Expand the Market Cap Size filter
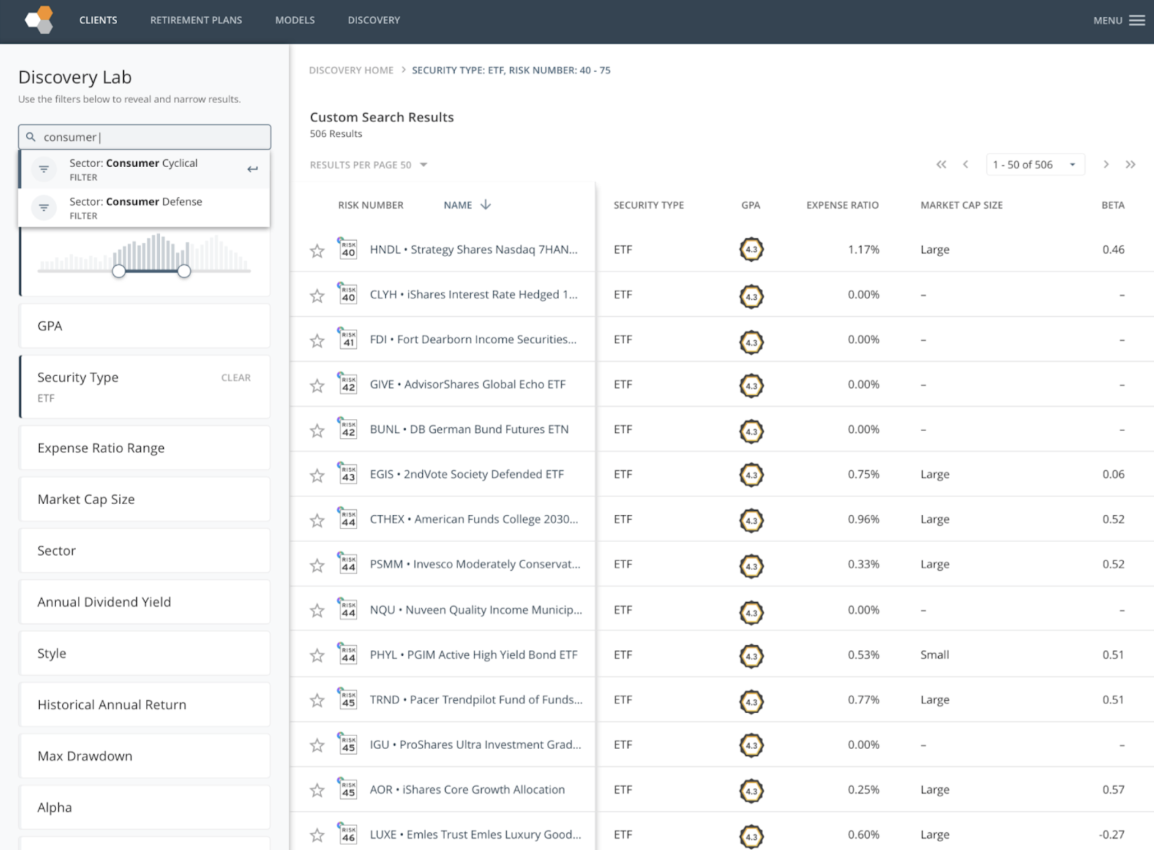This screenshot has width=1154, height=850. (145, 499)
